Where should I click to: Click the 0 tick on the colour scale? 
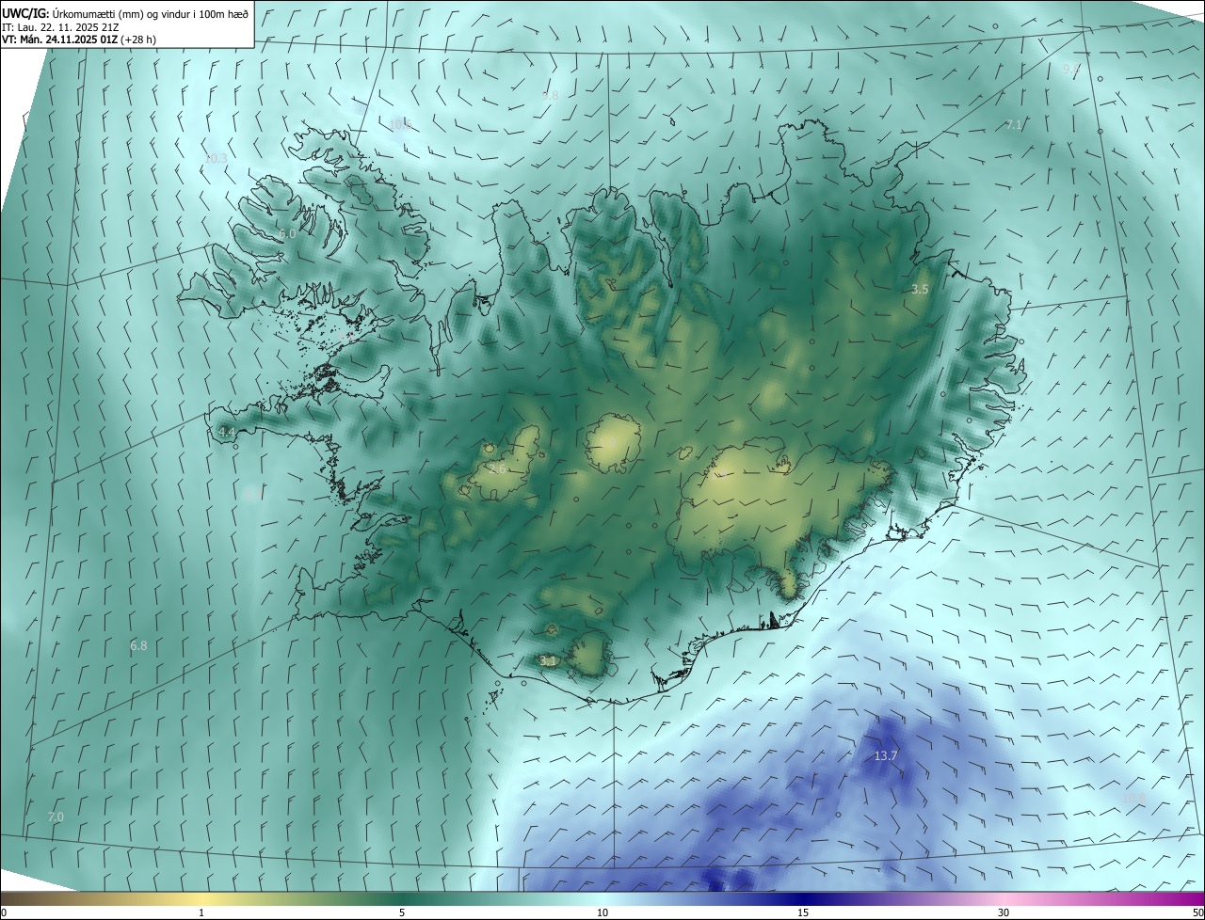(4, 912)
